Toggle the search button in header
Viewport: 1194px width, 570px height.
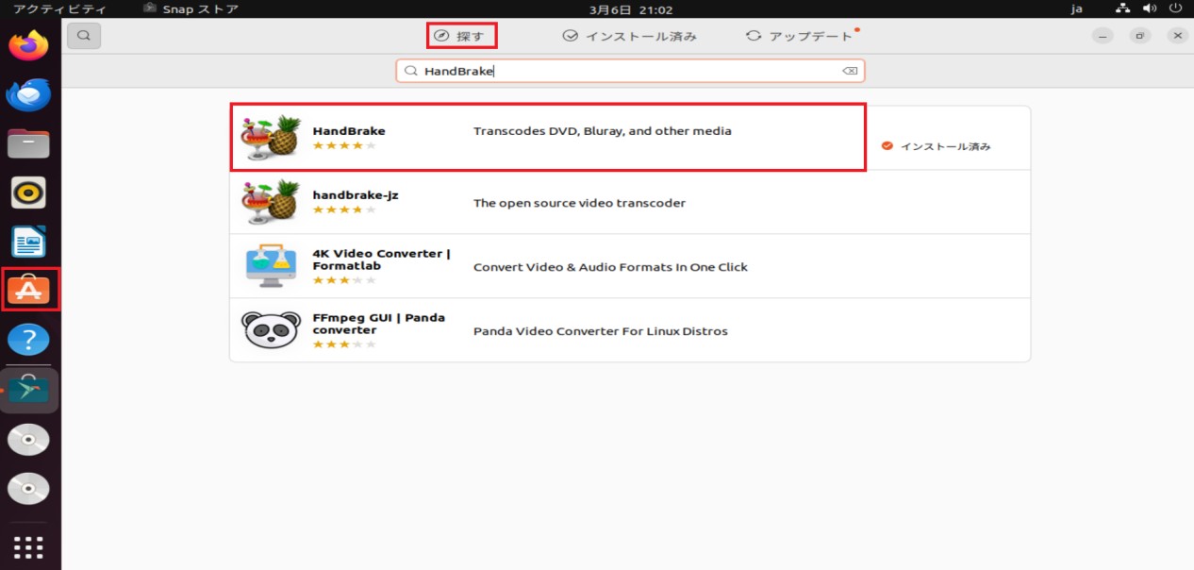point(84,36)
